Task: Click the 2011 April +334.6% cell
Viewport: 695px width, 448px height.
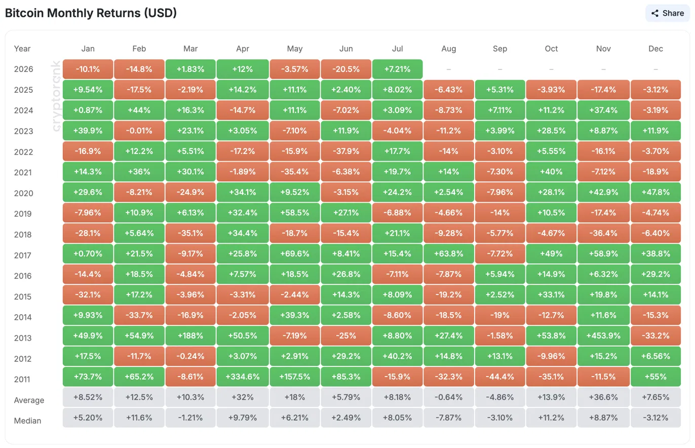Action: click(x=243, y=377)
